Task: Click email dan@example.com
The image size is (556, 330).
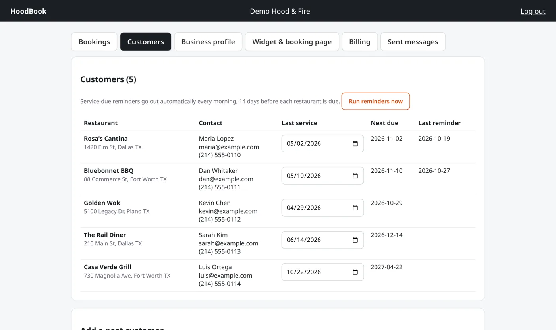Action: tap(226, 179)
